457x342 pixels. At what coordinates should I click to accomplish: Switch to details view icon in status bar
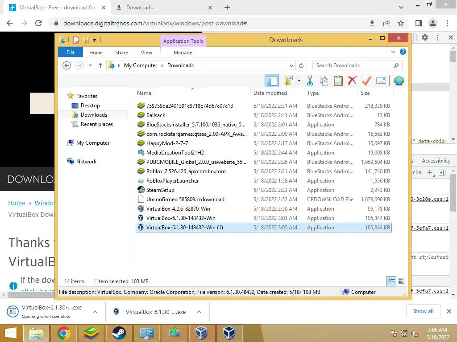click(x=391, y=281)
